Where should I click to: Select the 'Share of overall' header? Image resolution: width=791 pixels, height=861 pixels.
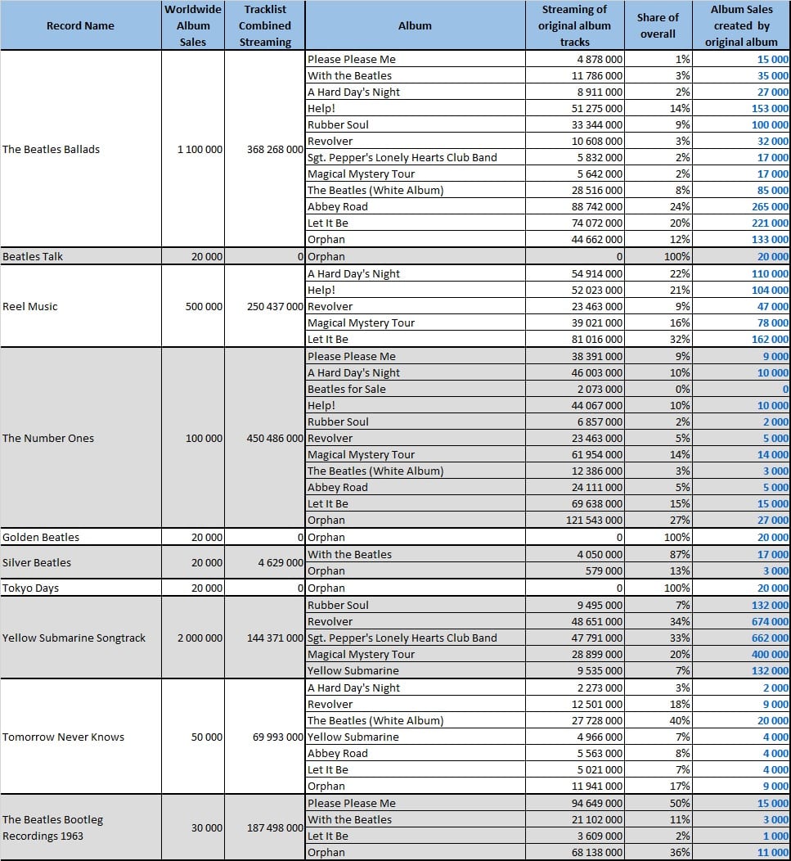pyautogui.click(x=658, y=26)
